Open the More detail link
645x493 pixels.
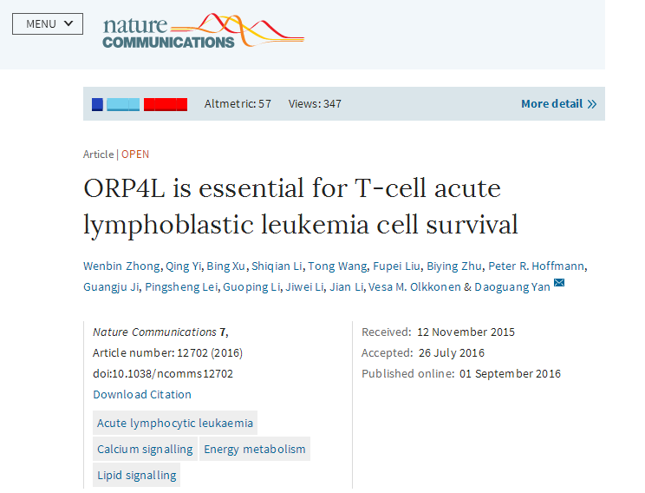[551, 104]
